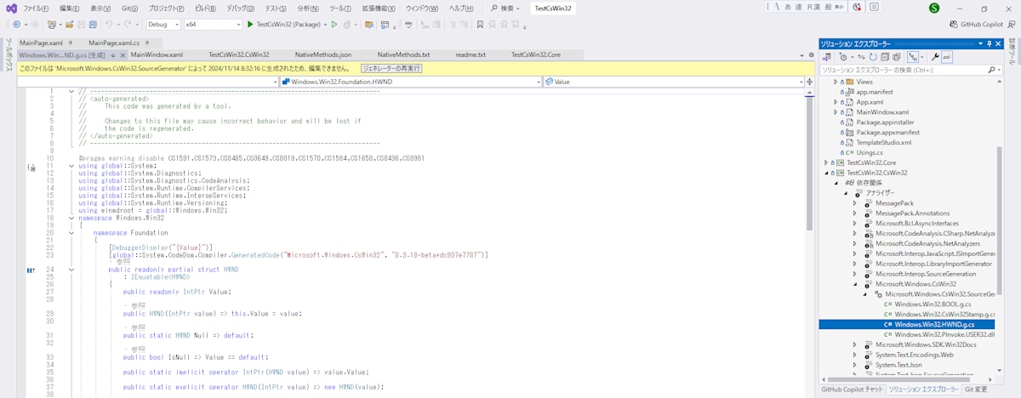This screenshot has width=1021, height=398.
Task: Switch to GitHub Copilot チャット bottom tab
Action: (850, 389)
